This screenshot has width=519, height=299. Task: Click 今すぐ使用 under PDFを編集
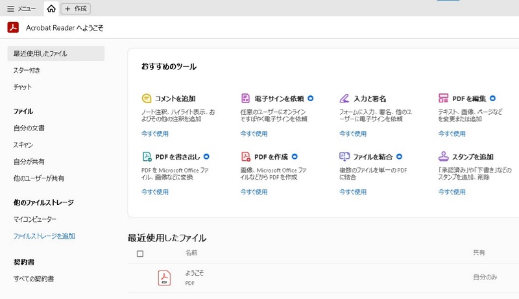click(452, 134)
